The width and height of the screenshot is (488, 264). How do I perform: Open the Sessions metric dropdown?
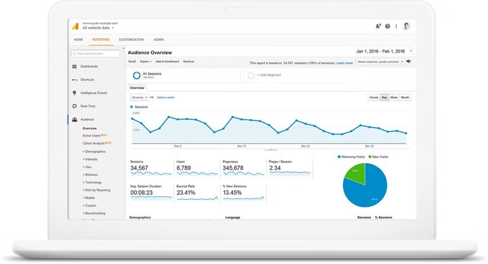139,97
